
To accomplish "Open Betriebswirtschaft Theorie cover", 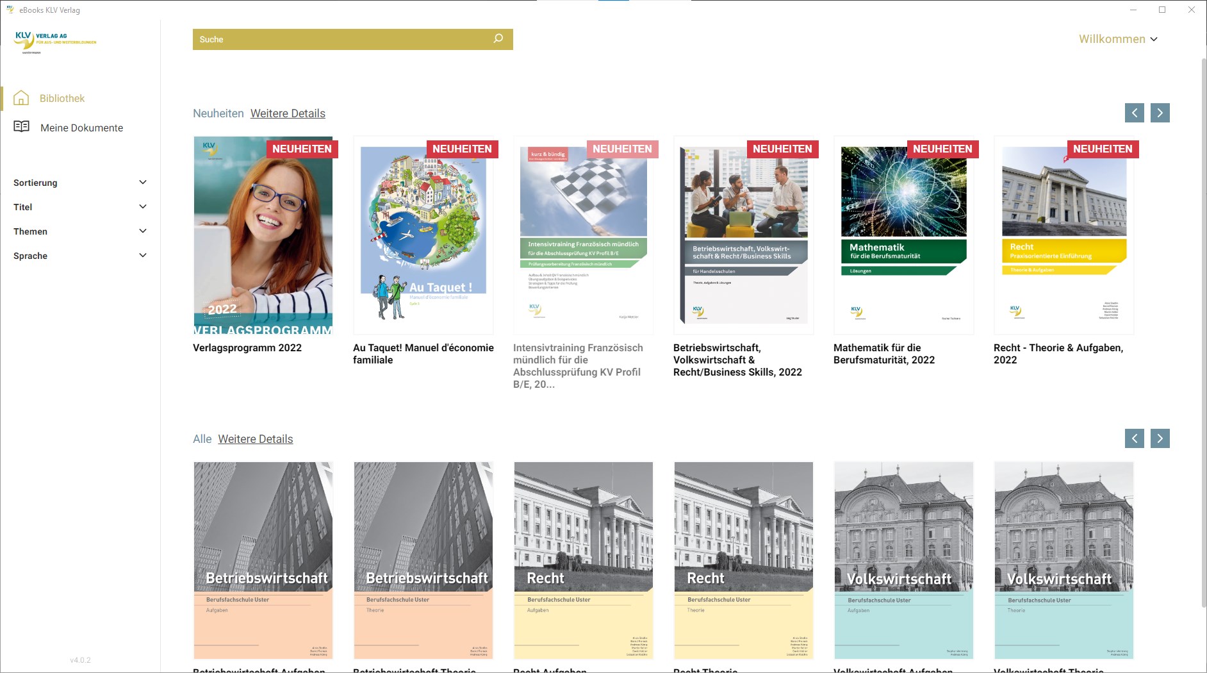I will [423, 560].
